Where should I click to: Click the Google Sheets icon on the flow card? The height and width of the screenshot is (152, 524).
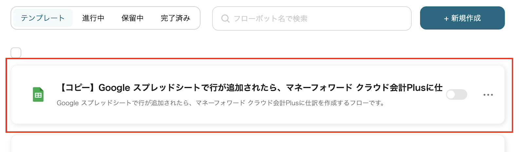tap(38, 95)
